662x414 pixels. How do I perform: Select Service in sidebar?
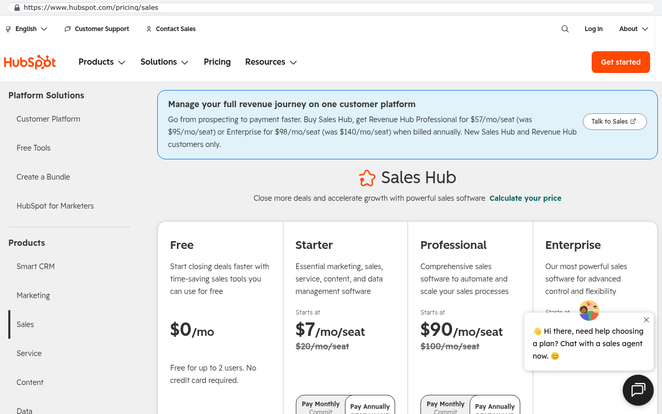tap(29, 353)
